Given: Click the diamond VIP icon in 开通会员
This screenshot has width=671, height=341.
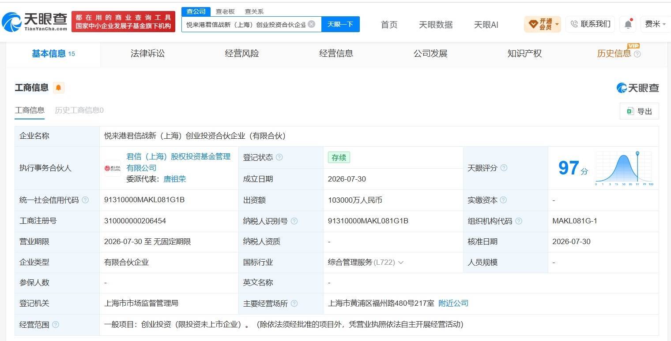Looking at the screenshot, I should pos(533,24).
